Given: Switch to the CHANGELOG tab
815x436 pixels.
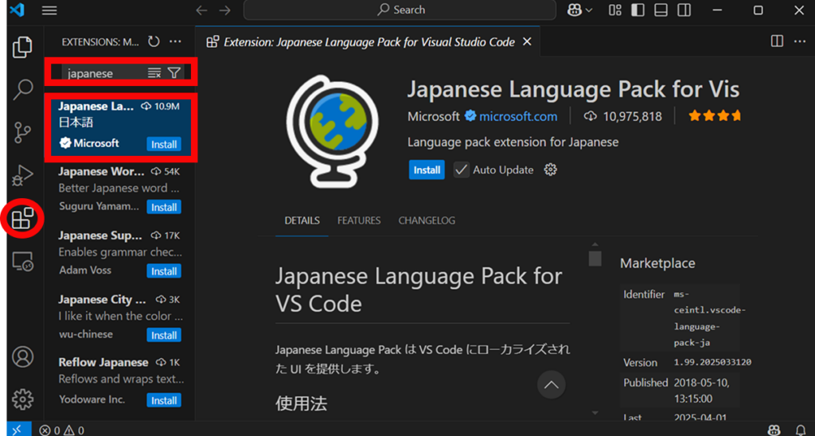Looking at the screenshot, I should (427, 220).
